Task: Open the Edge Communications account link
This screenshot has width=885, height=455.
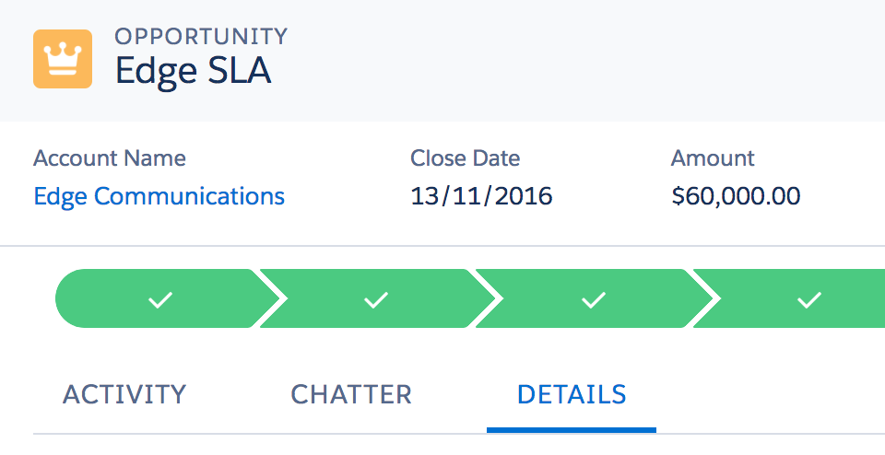Action: click(159, 196)
